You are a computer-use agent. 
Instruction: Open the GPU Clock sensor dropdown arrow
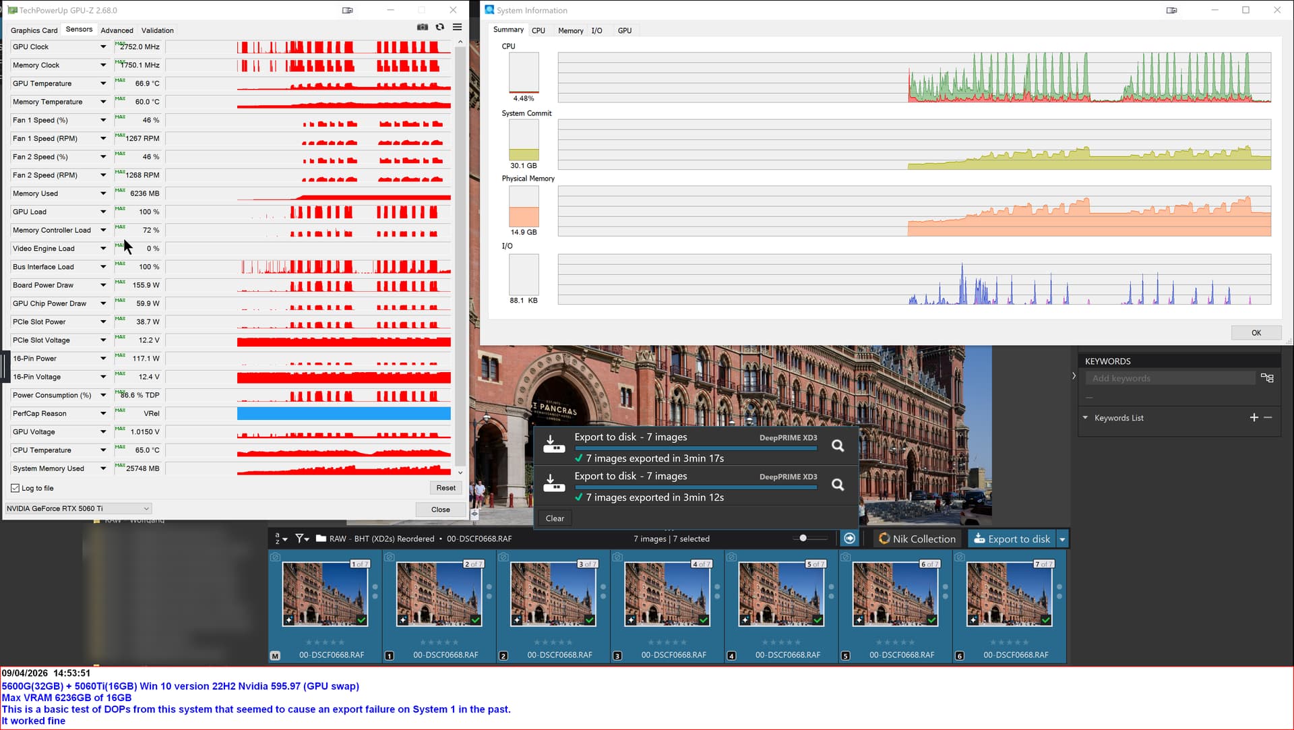[103, 47]
